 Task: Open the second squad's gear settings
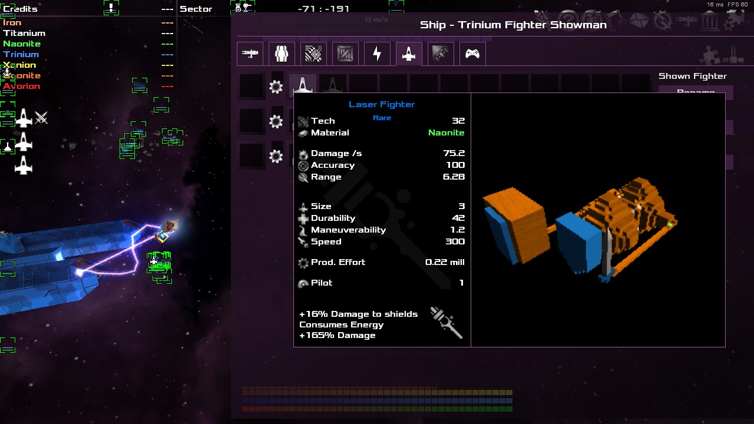(x=276, y=122)
